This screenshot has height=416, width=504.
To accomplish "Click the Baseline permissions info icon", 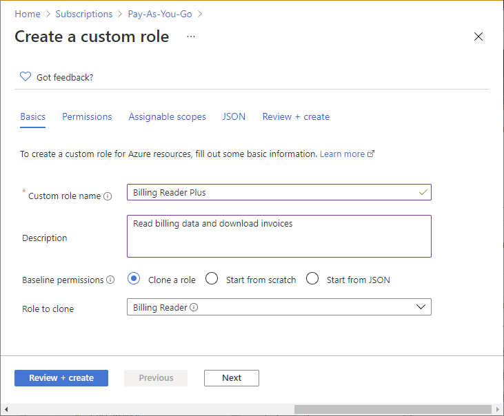I will point(110,280).
